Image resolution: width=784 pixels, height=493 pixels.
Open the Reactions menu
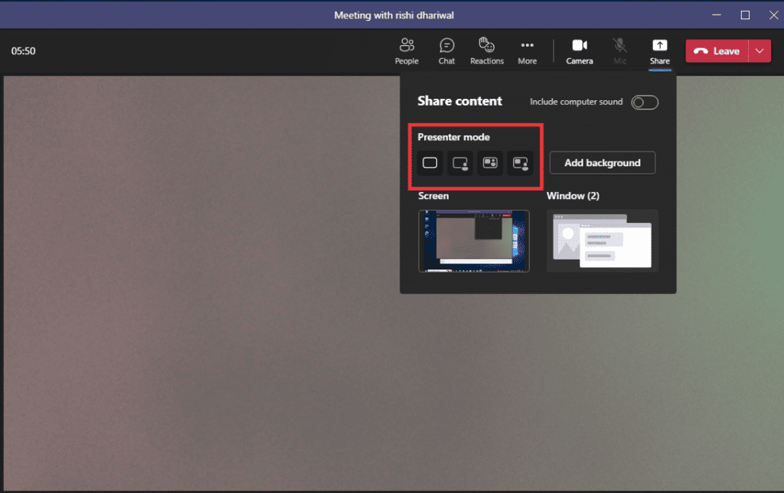486,51
